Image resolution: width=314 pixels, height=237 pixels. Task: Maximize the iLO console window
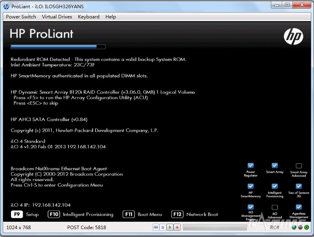(x=287, y=5)
